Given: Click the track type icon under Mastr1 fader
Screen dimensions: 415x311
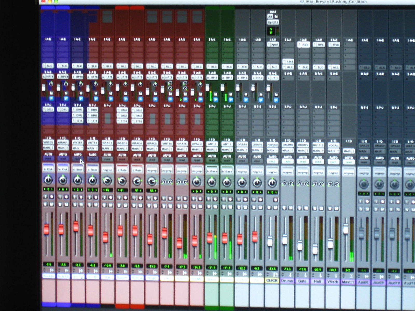Looking at the screenshot, I should (351, 276).
